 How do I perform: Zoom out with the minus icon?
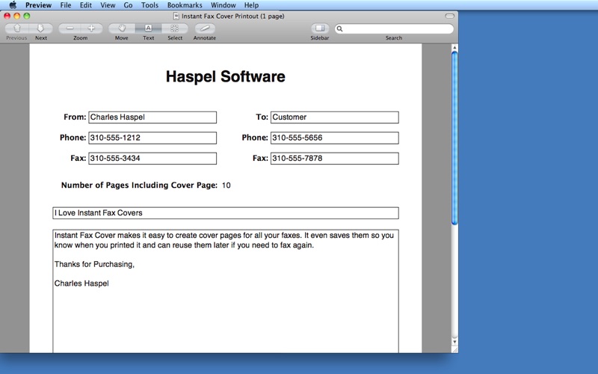click(70, 28)
